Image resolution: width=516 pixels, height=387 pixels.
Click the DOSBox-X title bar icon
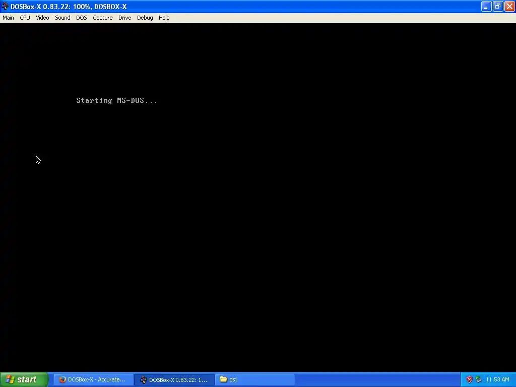[5, 6]
